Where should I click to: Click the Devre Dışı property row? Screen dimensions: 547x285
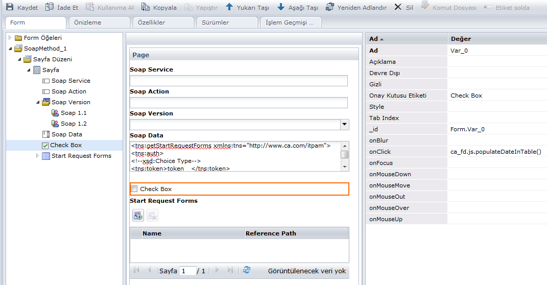[456, 73]
